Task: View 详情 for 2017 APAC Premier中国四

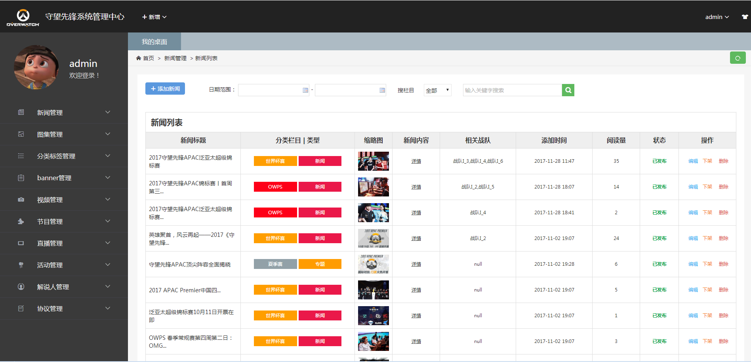Action: [x=416, y=290]
